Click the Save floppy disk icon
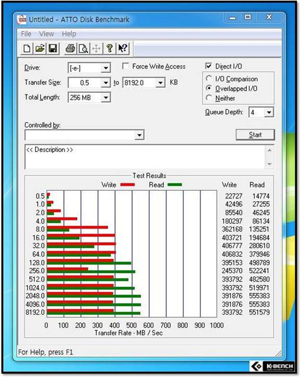 [53, 48]
